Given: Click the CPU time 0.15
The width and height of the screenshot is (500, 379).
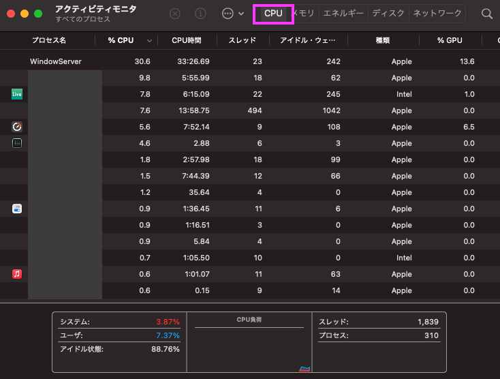Looking at the screenshot, I should click(202, 290).
